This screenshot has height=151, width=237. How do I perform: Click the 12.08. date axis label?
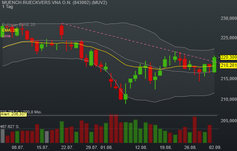click(x=141, y=147)
